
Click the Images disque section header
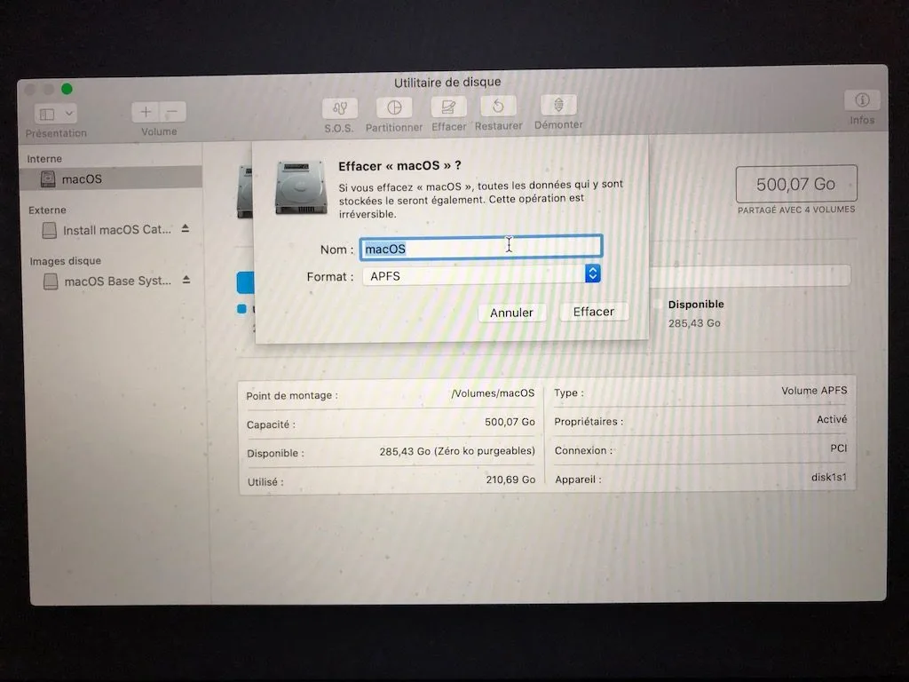tap(65, 261)
